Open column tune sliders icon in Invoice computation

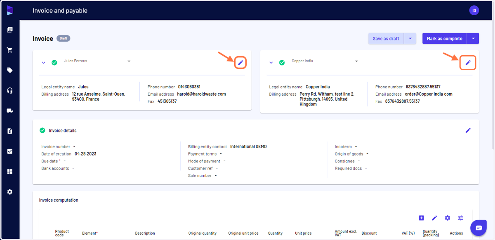click(461, 218)
